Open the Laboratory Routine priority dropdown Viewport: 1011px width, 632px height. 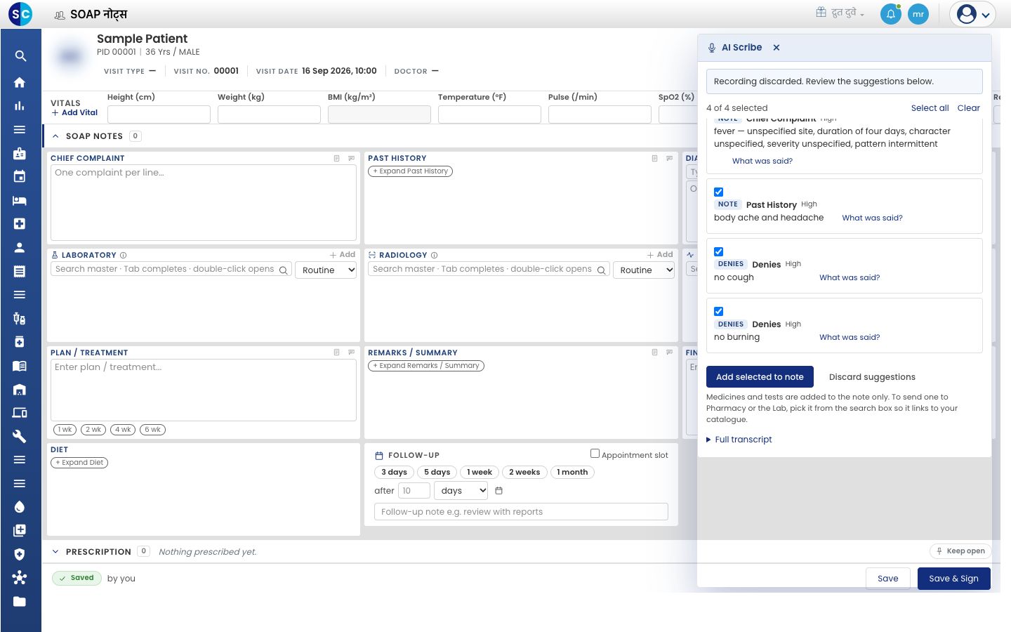pos(326,270)
